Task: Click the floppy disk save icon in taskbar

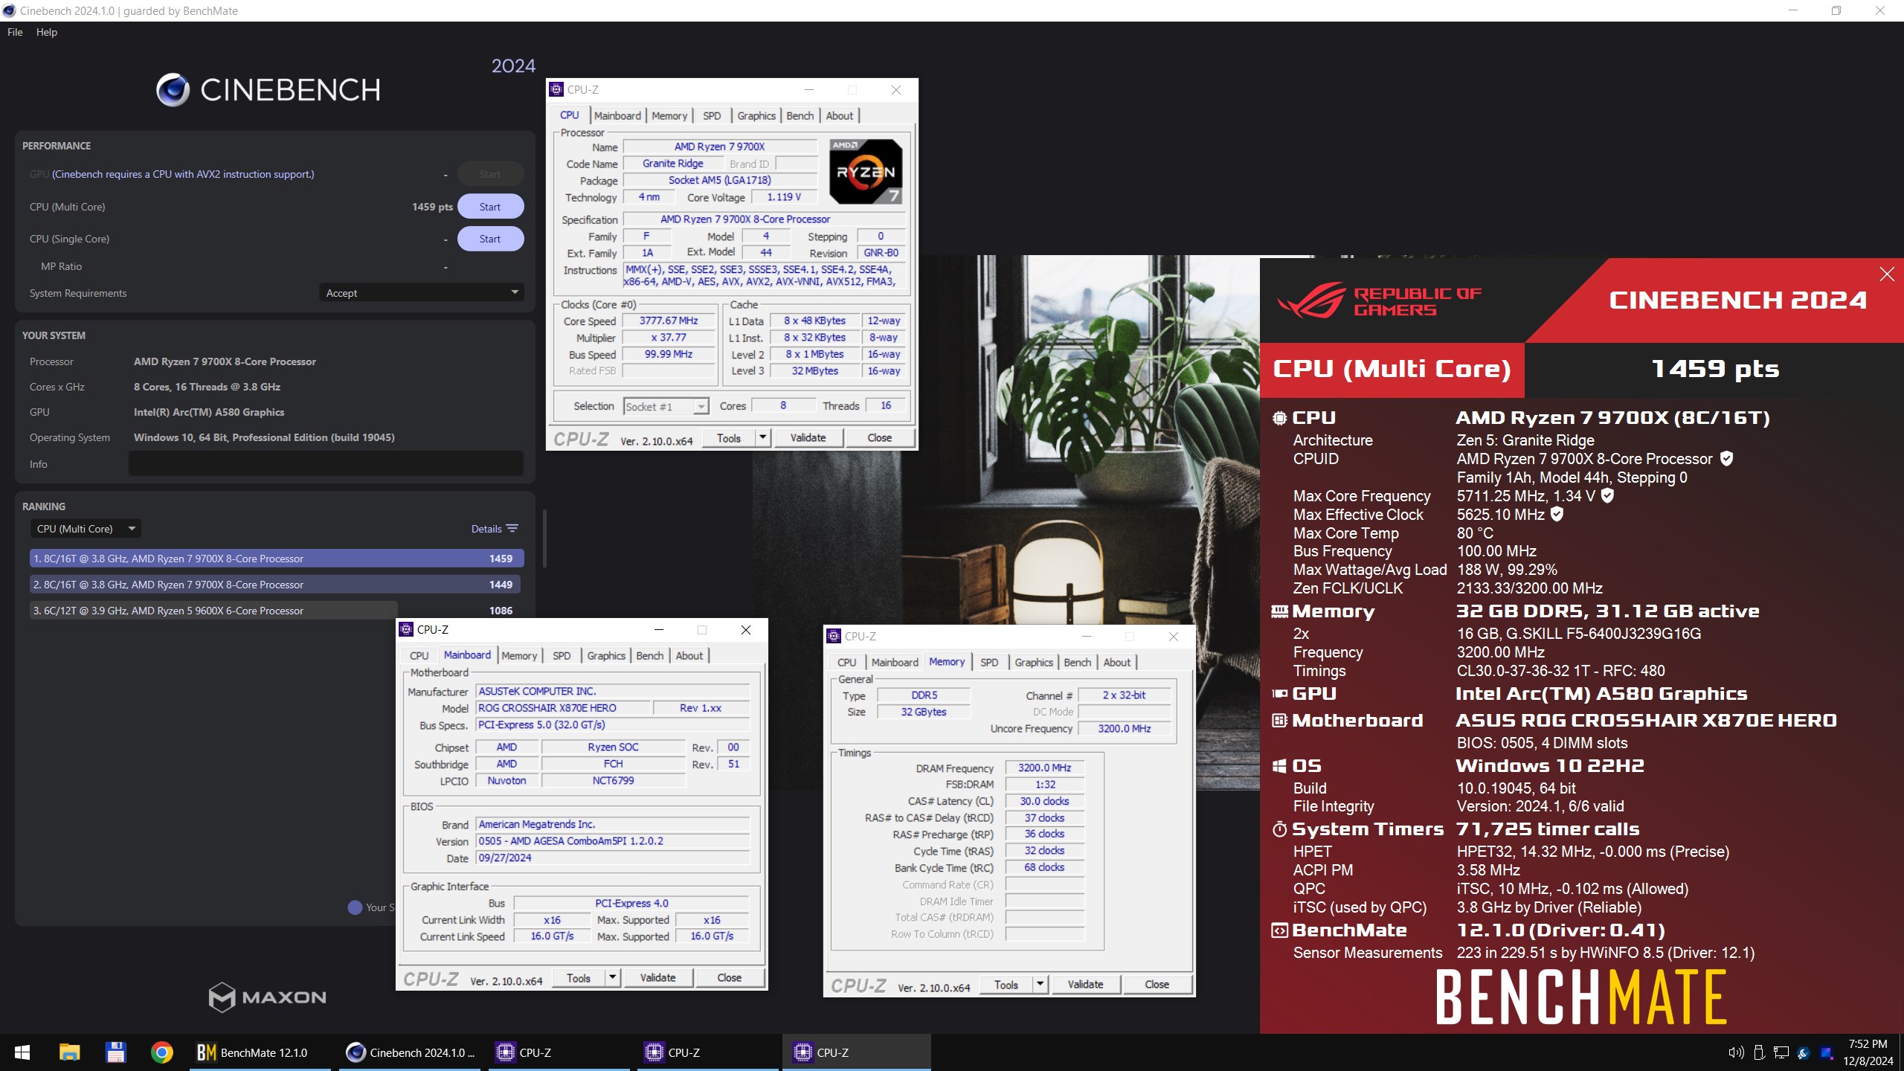Action: (115, 1052)
